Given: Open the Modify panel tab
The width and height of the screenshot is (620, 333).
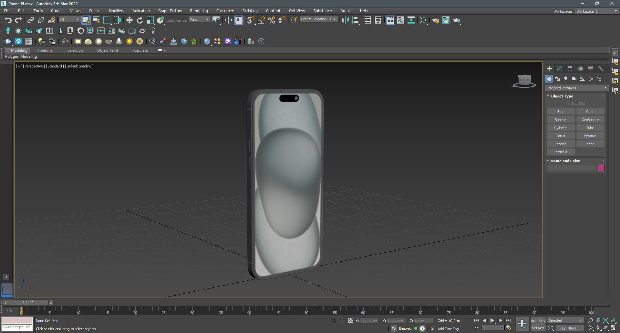Looking at the screenshot, I should pyautogui.click(x=560, y=69).
